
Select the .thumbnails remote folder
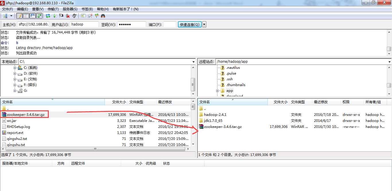tap(236, 85)
